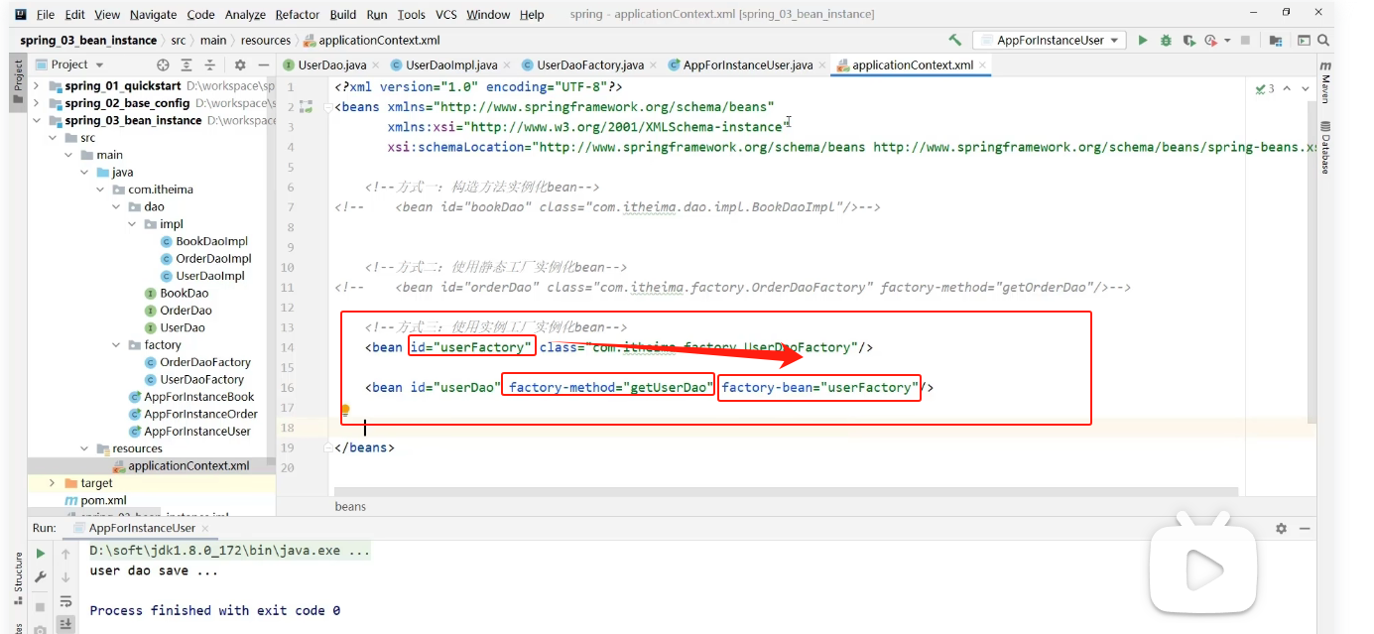This screenshot has height=634, width=1374.
Task: Click the Build project hammer icon
Action: (x=954, y=41)
